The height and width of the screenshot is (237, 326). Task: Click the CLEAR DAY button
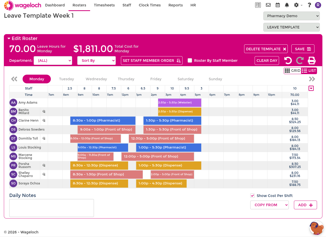point(267,61)
